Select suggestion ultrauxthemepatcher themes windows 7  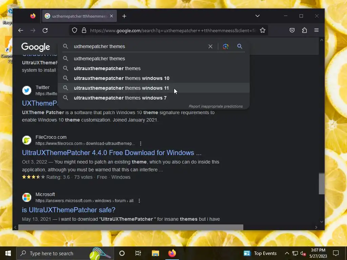154,98
